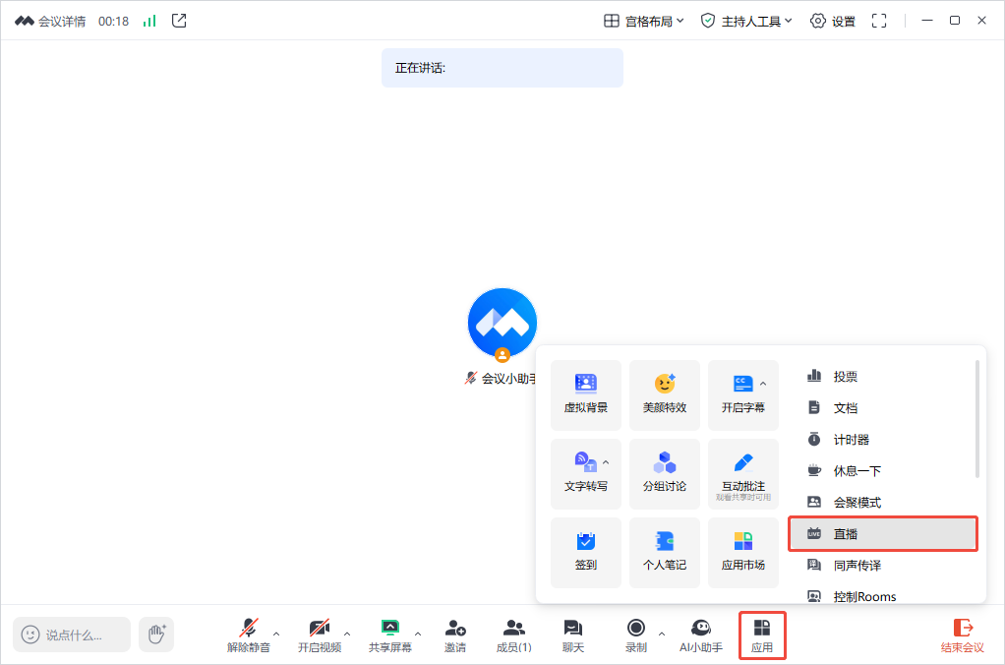Expand audio options arrow next to 解除静音

276,634
